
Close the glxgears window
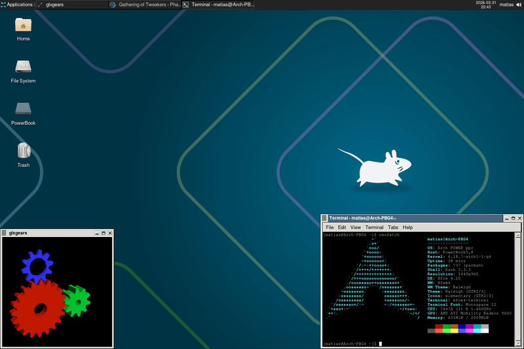pos(110,233)
